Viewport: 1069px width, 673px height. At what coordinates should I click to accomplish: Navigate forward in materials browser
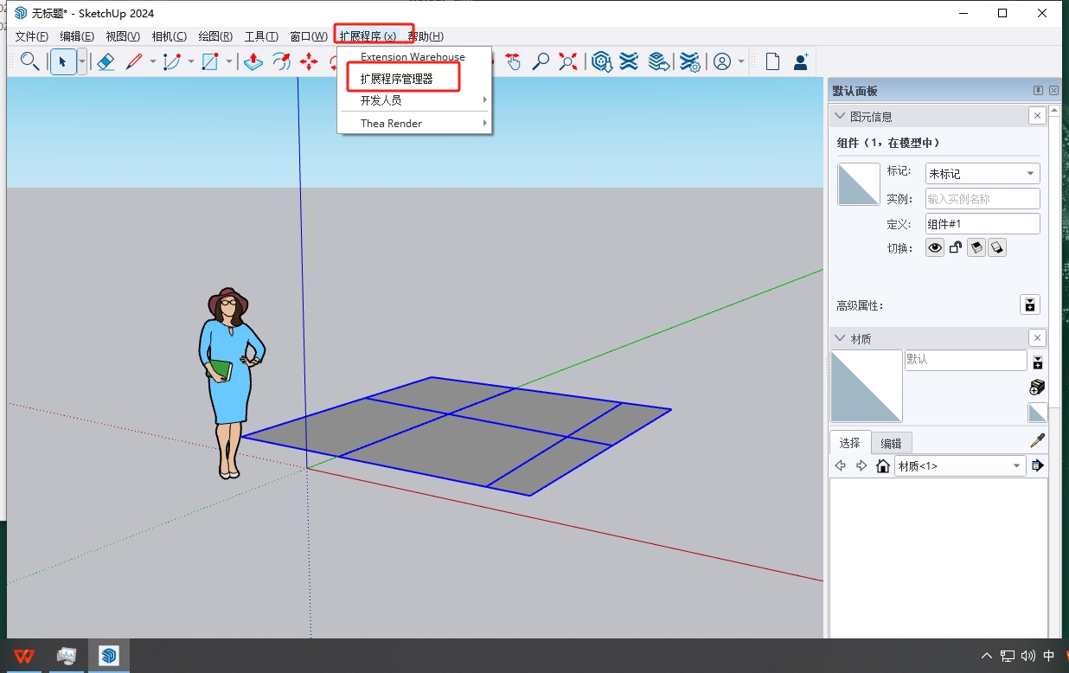(x=861, y=466)
